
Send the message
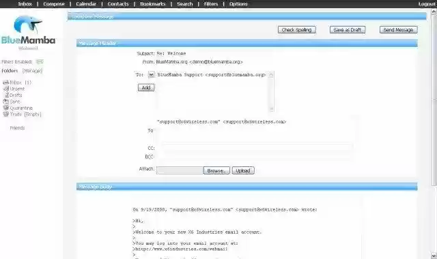[398, 30]
